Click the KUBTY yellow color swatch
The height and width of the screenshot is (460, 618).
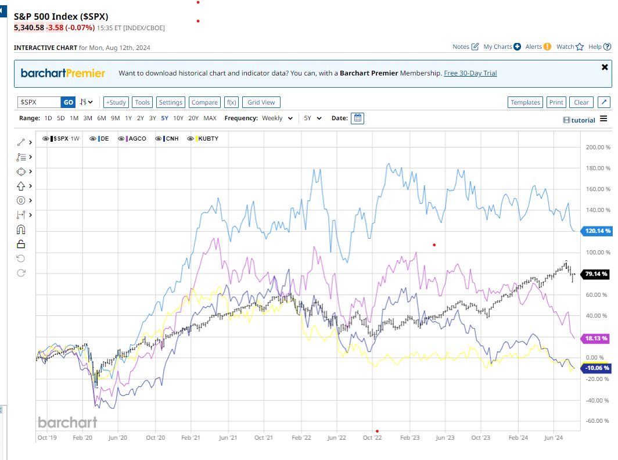196,139
